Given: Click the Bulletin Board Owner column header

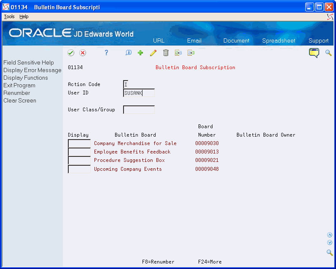Looking at the screenshot, I should click(x=266, y=135).
